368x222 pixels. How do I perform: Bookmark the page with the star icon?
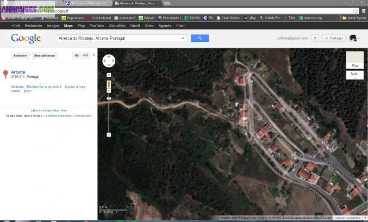click(355, 11)
